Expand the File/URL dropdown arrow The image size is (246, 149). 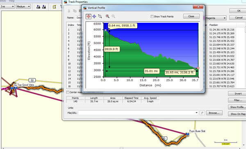[x=196, y=113]
